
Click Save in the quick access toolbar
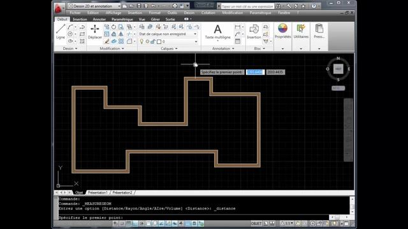139,6
